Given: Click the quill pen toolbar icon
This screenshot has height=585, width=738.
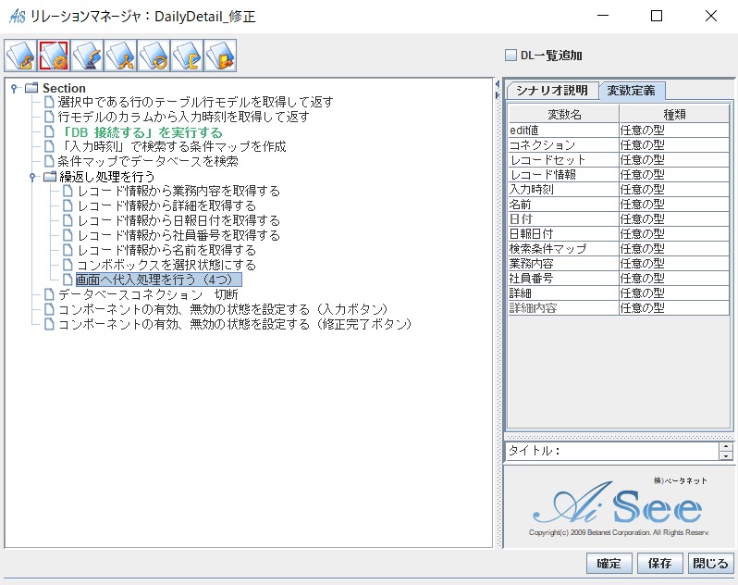Looking at the screenshot, I should (88, 56).
